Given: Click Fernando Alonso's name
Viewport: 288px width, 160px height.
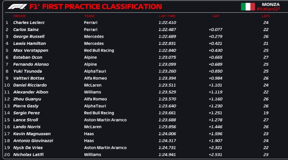Looking at the screenshot, I should [x=31, y=64].
